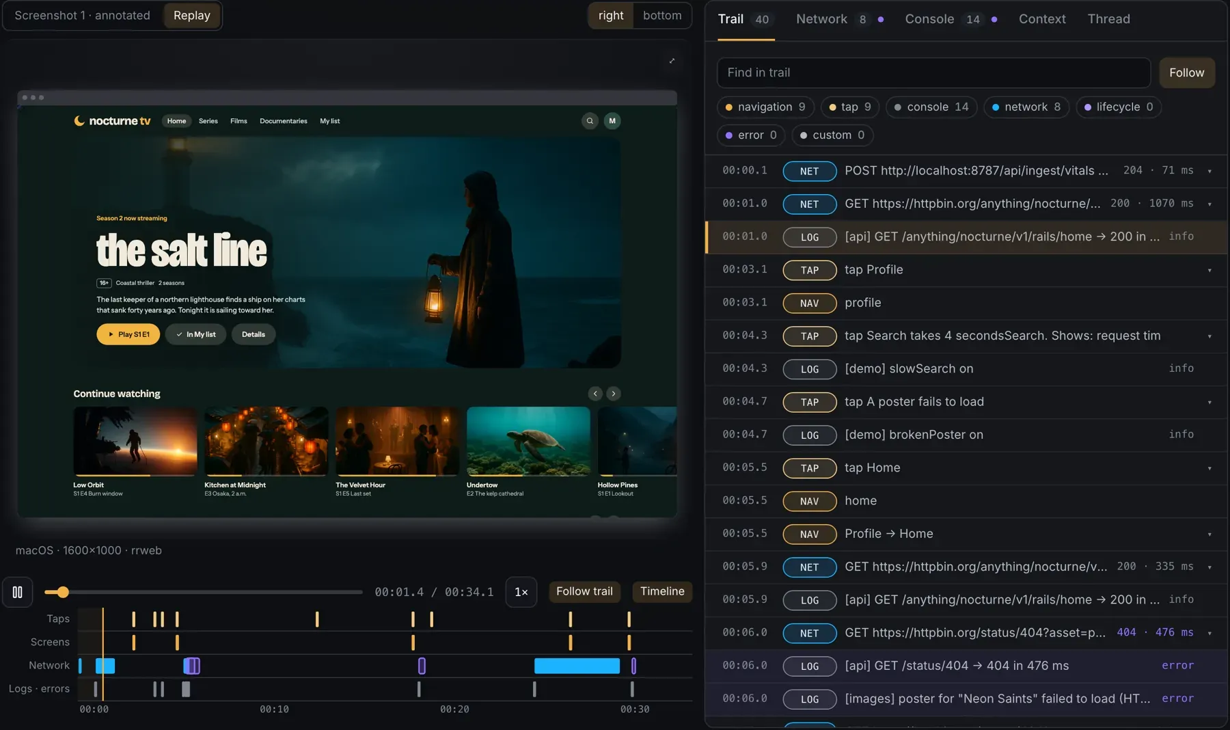Viewport: 1230px width, 730px height.
Task: Open the 1× playback speed selector
Action: 521,592
